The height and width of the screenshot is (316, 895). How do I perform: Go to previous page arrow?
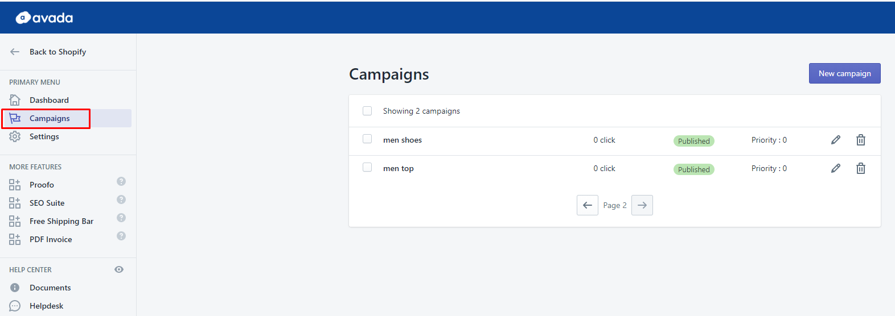(x=588, y=205)
